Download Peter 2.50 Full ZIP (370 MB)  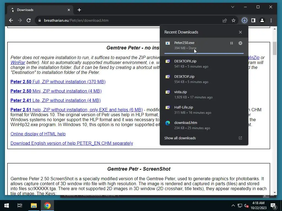coord(58,82)
